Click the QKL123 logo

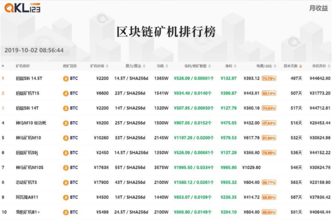coord(22,8)
